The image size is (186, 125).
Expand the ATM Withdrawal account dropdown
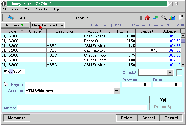(x=116, y=91)
